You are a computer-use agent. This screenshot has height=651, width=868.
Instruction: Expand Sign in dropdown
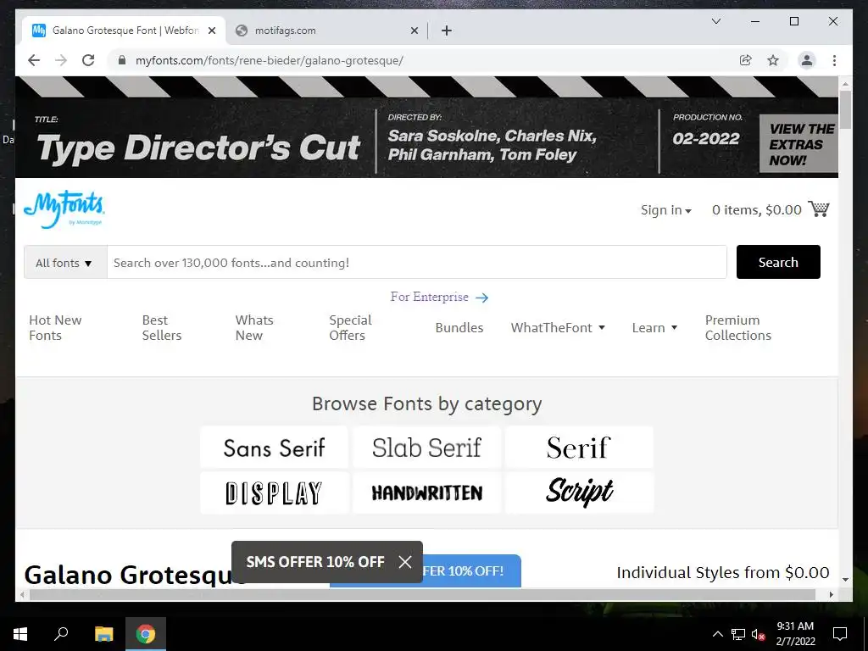pos(666,210)
